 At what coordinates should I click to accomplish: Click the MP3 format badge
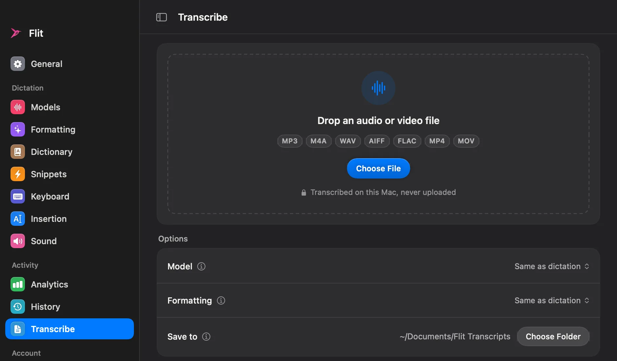(290, 141)
